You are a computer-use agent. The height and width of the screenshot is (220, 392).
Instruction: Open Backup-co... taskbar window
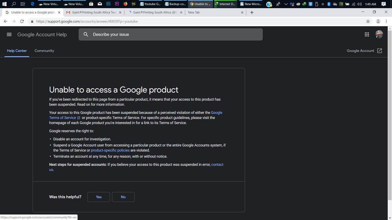175,4
